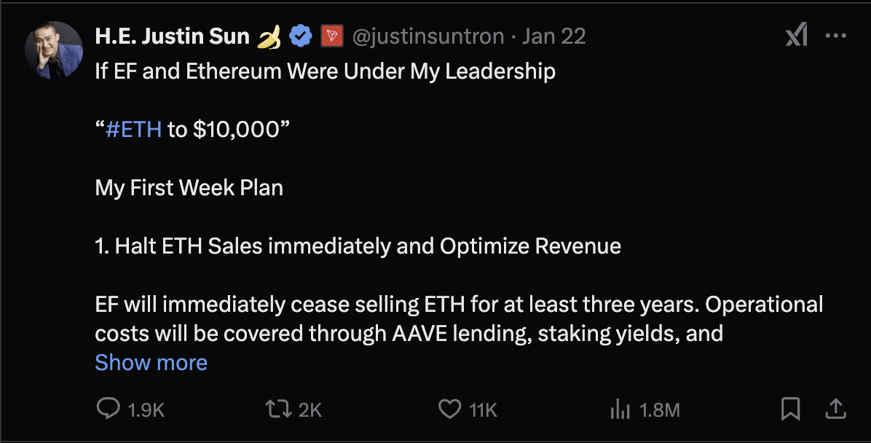Open view analytics bar chart icon
871x443 pixels.
click(x=620, y=410)
